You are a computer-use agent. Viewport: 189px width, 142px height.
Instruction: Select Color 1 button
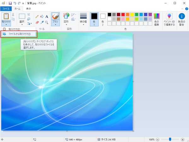click(94, 19)
